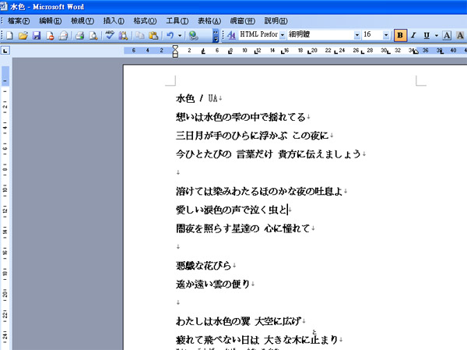Click the line 悪戯な花びら
The height and width of the screenshot is (350, 467).
(x=205, y=265)
